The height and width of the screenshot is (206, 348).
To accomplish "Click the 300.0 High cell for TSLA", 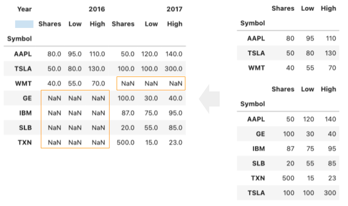I will (174, 69).
